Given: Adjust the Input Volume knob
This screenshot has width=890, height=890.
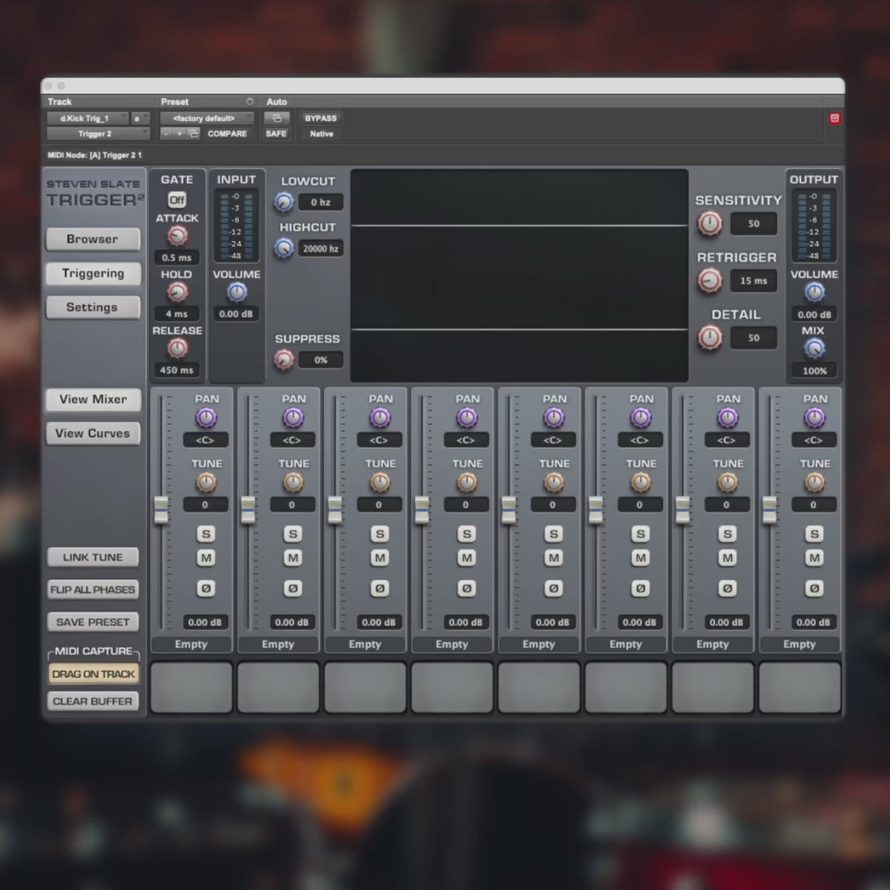Looking at the screenshot, I should [237, 292].
